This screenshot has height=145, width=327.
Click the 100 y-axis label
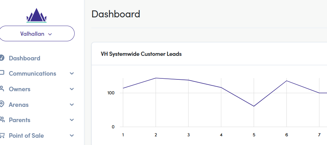click(111, 93)
